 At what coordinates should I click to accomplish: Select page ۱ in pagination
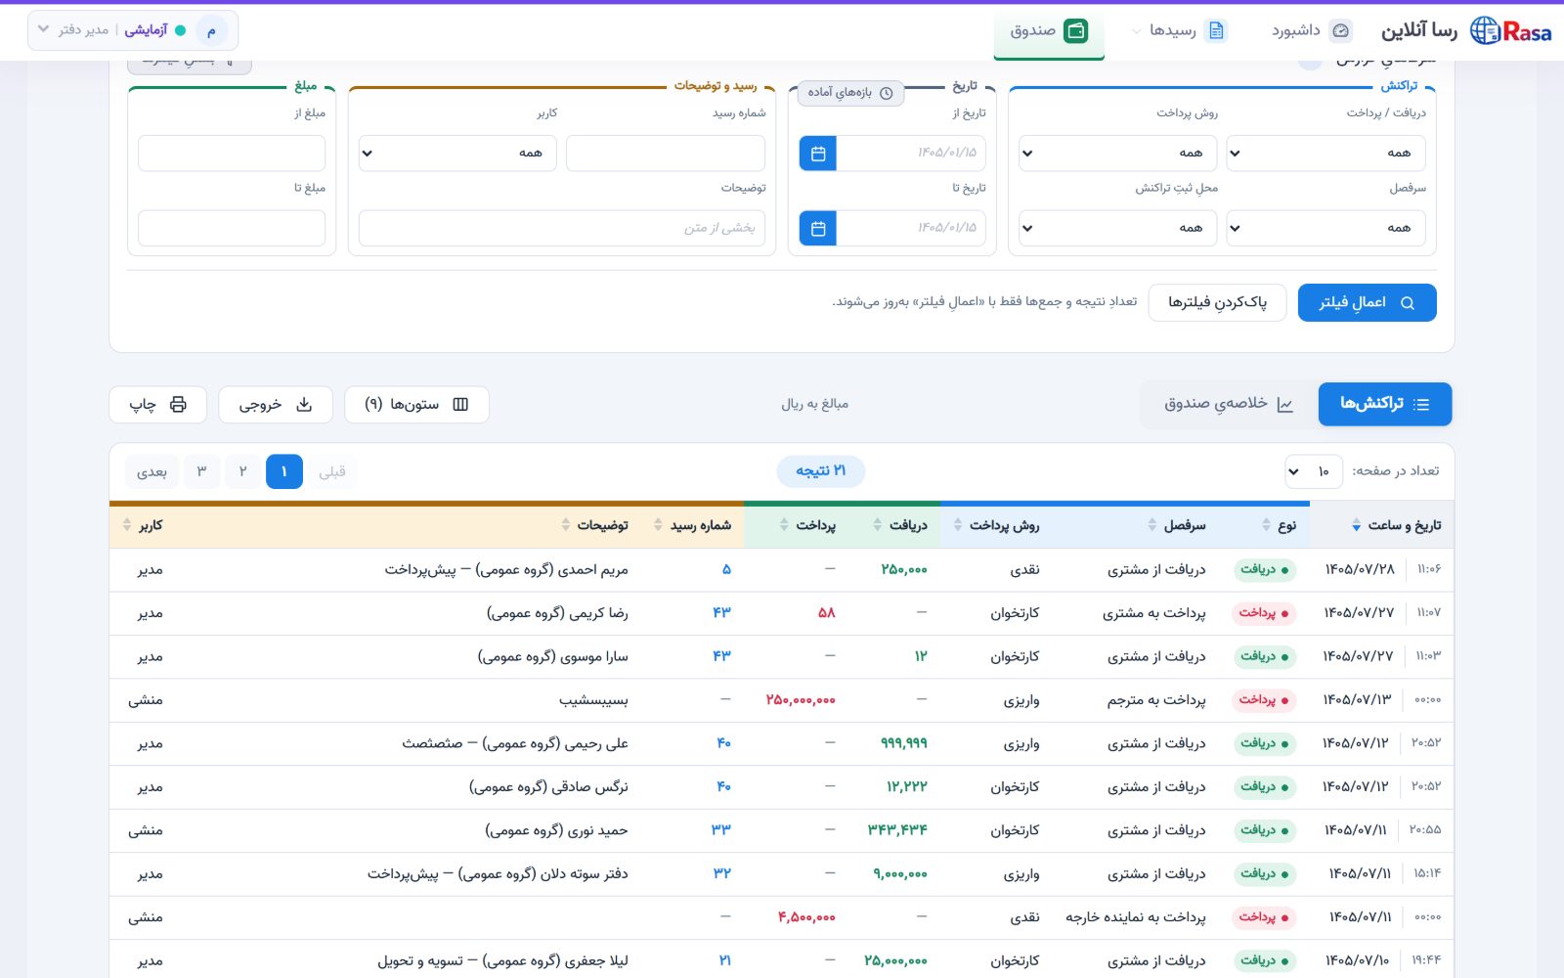pyautogui.click(x=284, y=472)
